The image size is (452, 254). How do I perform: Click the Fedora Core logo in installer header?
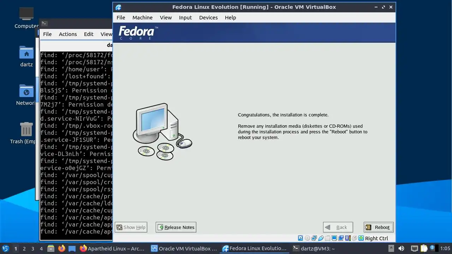pyautogui.click(x=138, y=33)
